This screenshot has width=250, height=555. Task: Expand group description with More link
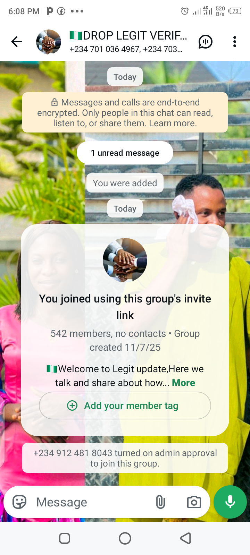coord(183,383)
